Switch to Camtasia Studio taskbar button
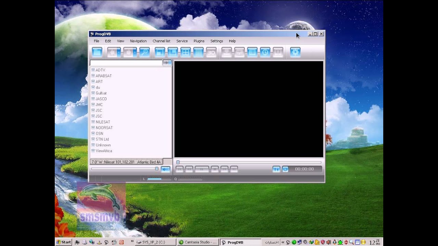Image resolution: width=438 pixels, height=246 pixels. [x=198, y=242]
